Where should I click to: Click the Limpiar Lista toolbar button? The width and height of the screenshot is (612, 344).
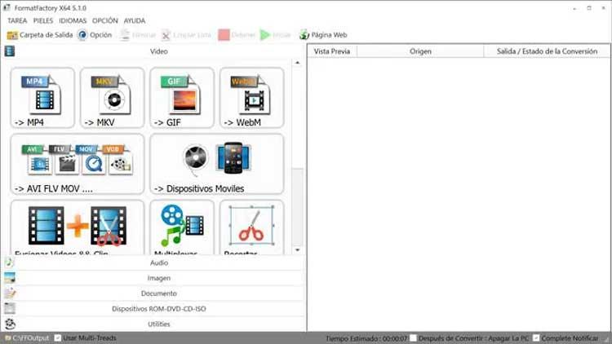[187, 35]
